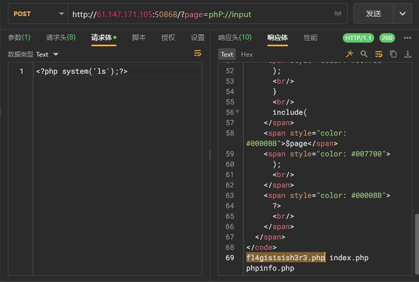This screenshot has height=282, width=419.
Task: Click the $page text in the response
Action: (296, 144)
